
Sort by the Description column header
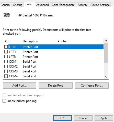(39, 41)
